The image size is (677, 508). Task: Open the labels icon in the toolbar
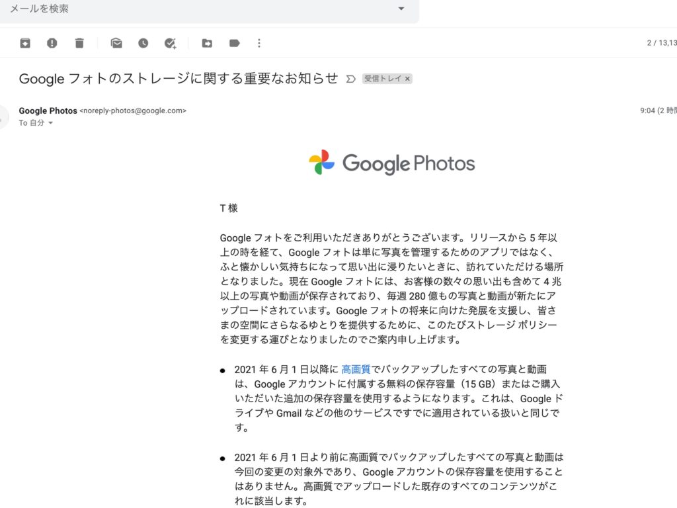click(x=235, y=43)
